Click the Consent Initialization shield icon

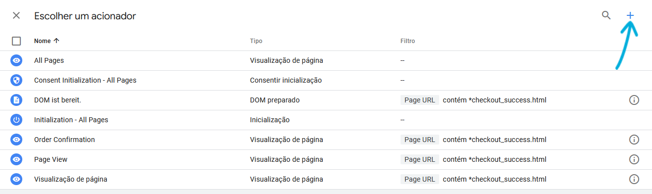pos(16,80)
